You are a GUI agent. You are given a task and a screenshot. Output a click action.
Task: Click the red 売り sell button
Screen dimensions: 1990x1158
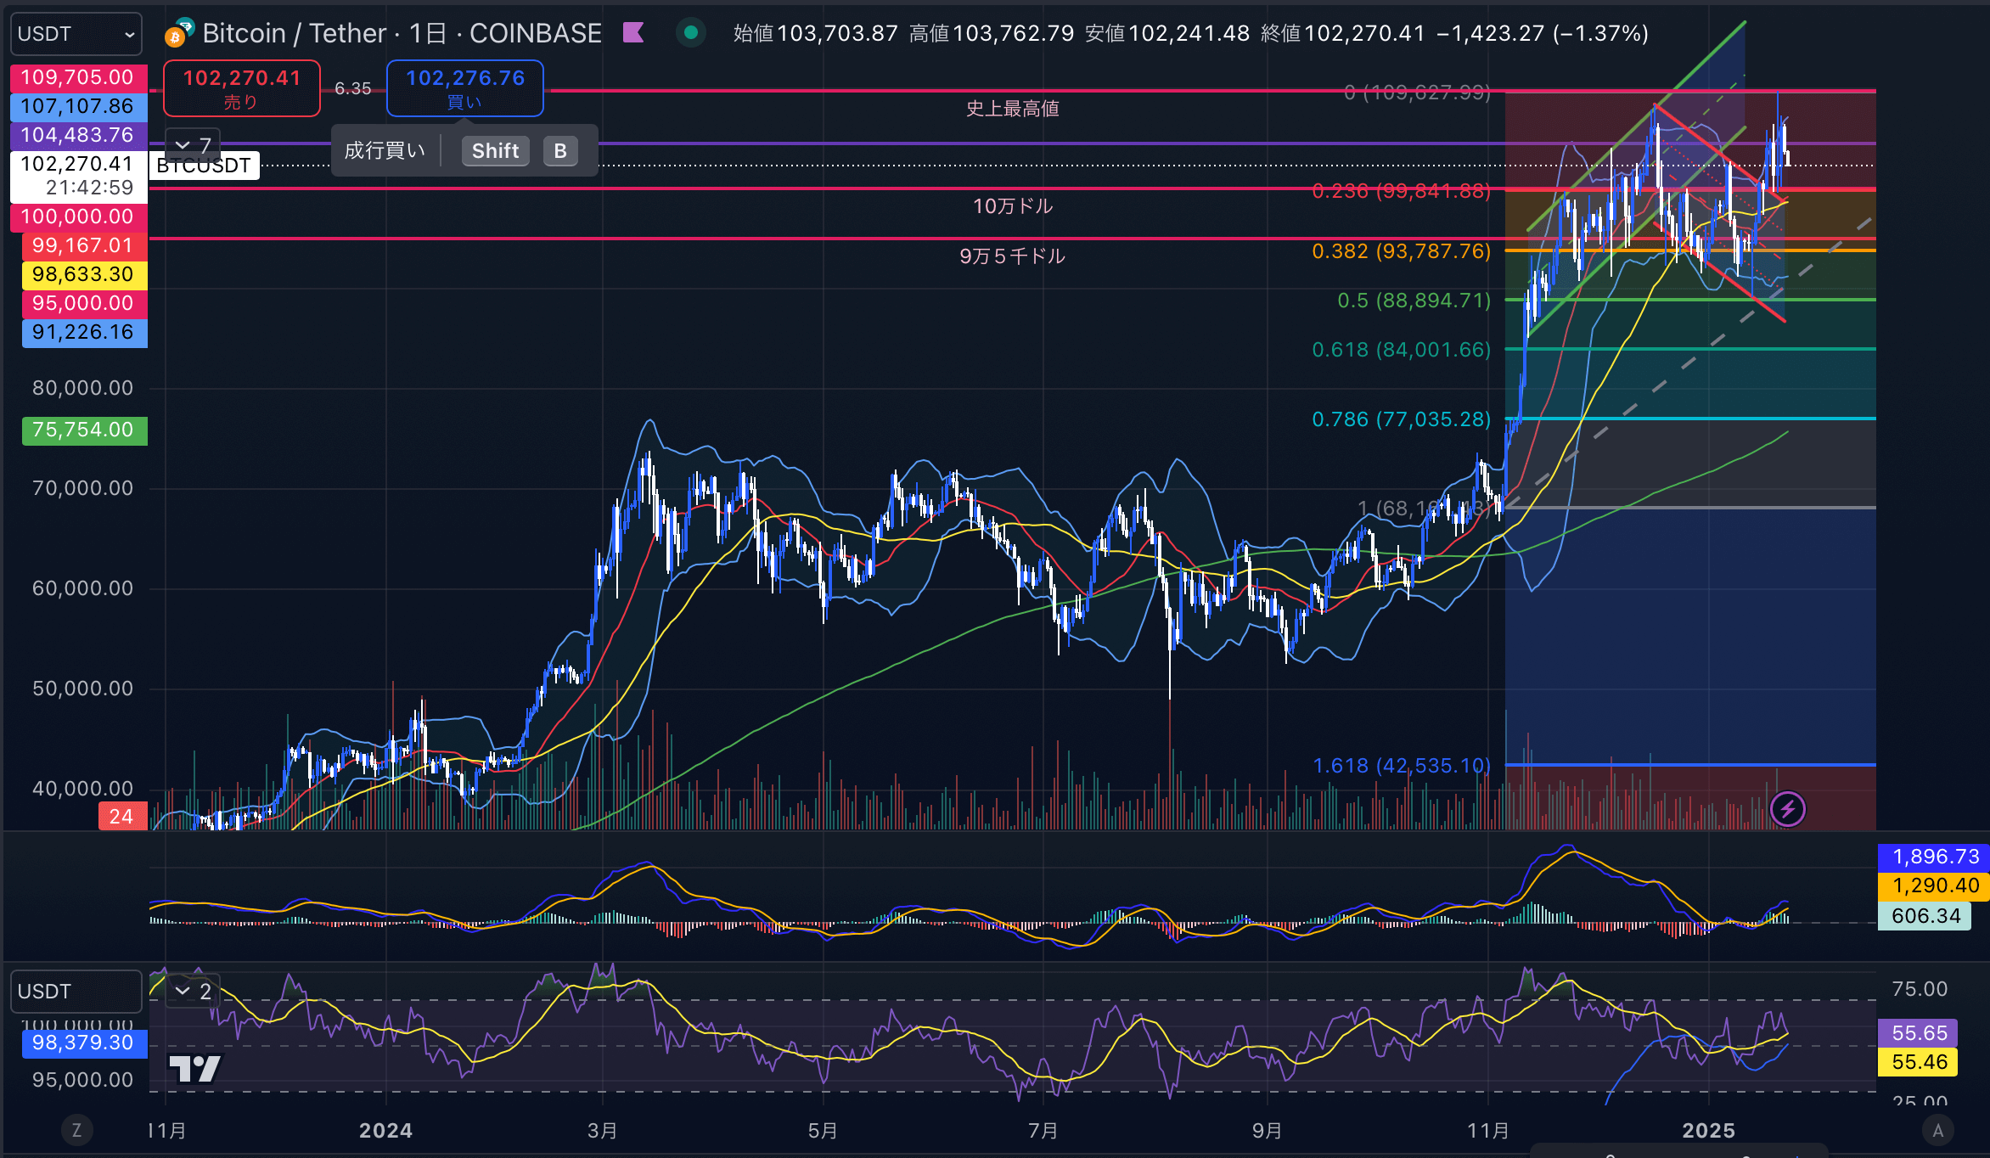(242, 88)
